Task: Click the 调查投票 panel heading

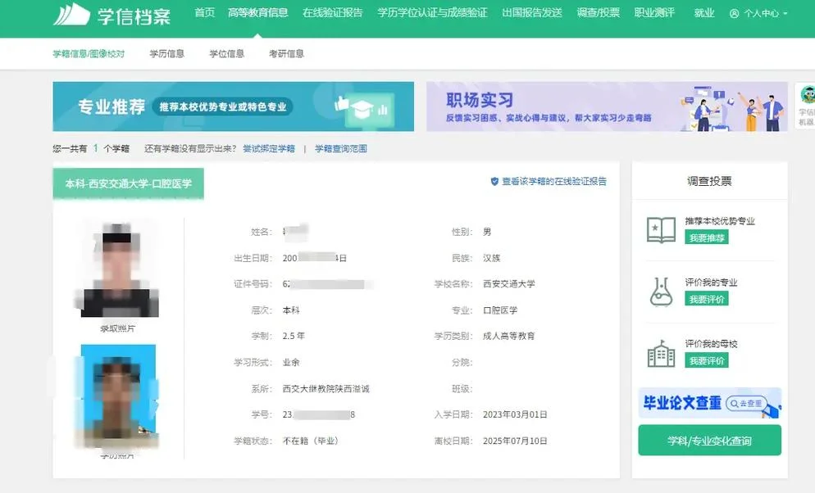Action: click(x=709, y=181)
